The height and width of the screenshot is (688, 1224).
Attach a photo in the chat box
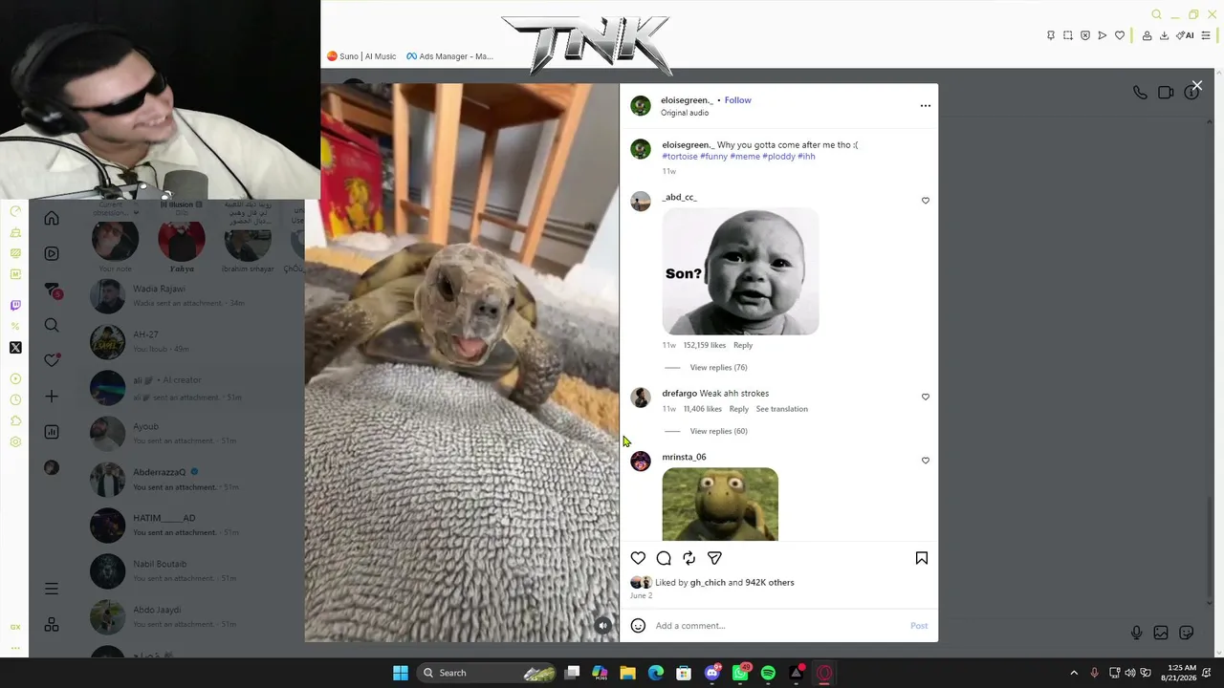coord(1161,633)
